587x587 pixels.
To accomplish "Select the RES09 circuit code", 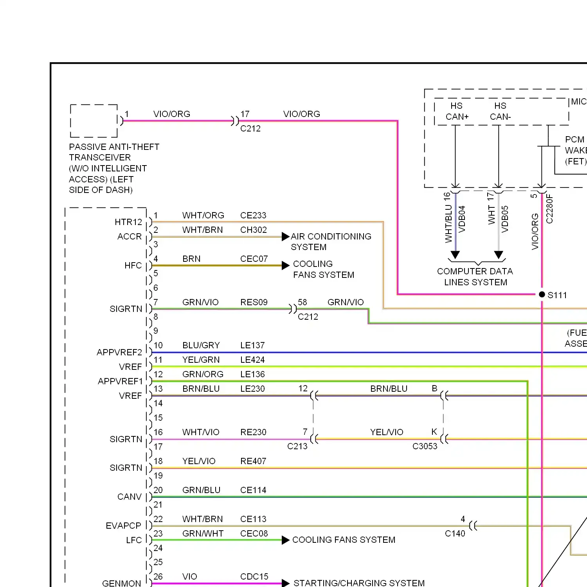I will 254,303.
